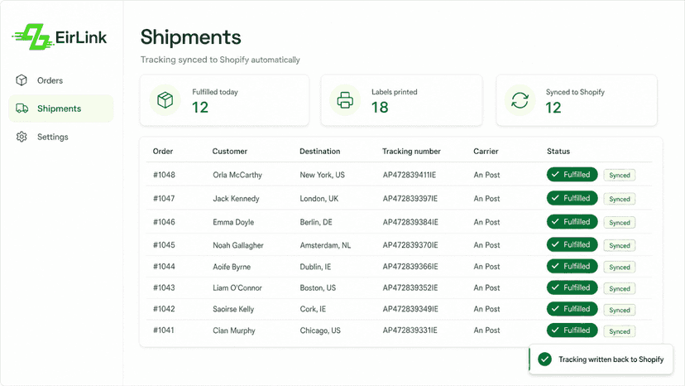
Task: Select order number #1045
Action: 165,244
